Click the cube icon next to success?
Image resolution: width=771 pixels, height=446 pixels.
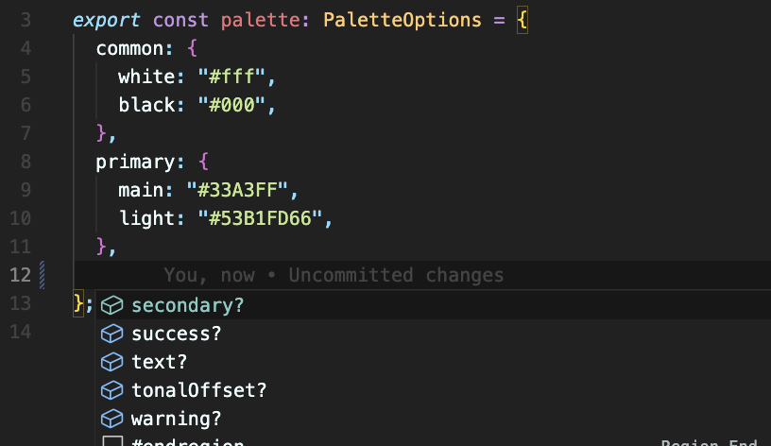pyautogui.click(x=113, y=334)
